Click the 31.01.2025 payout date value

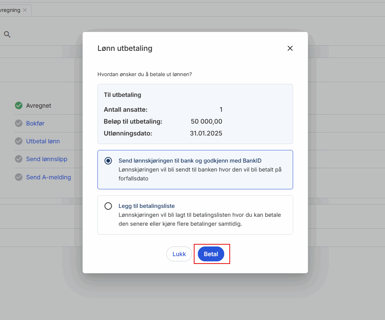tap(206, 133)
